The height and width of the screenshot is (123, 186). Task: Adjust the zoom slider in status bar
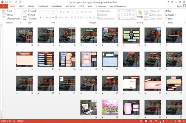tap(164, 121)
